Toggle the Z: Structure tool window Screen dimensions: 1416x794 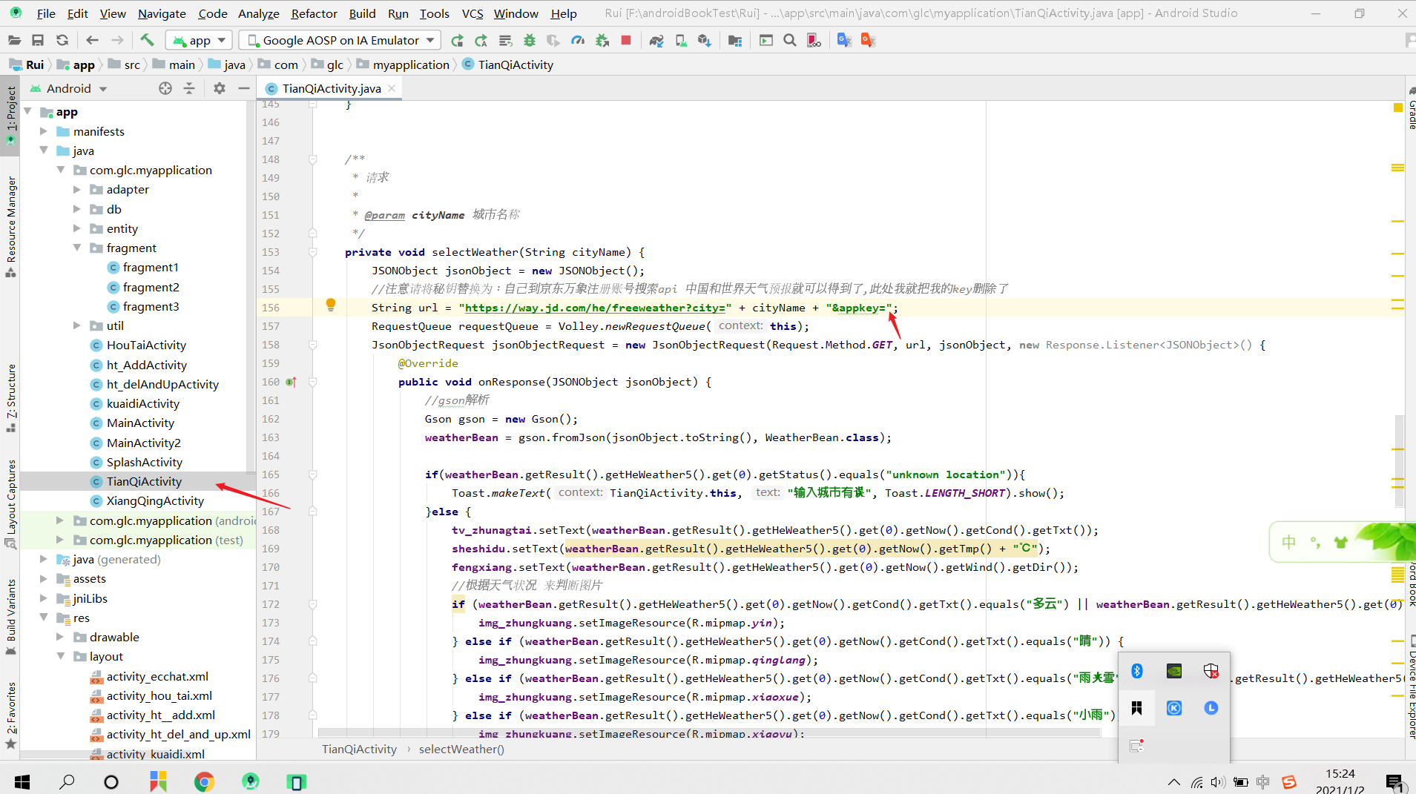point(10,398)
